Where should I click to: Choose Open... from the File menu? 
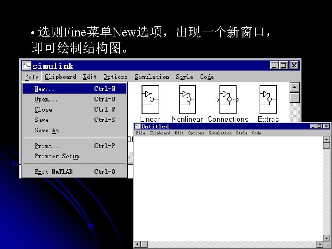75,99
